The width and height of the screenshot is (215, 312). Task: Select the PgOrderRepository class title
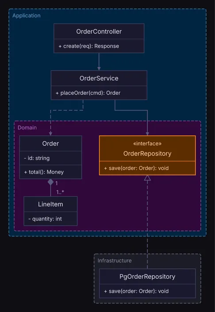(x=147, y=277)
